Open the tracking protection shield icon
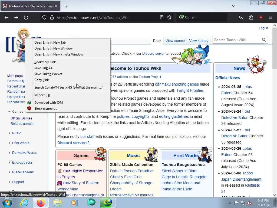 click(x=44, y=18)
